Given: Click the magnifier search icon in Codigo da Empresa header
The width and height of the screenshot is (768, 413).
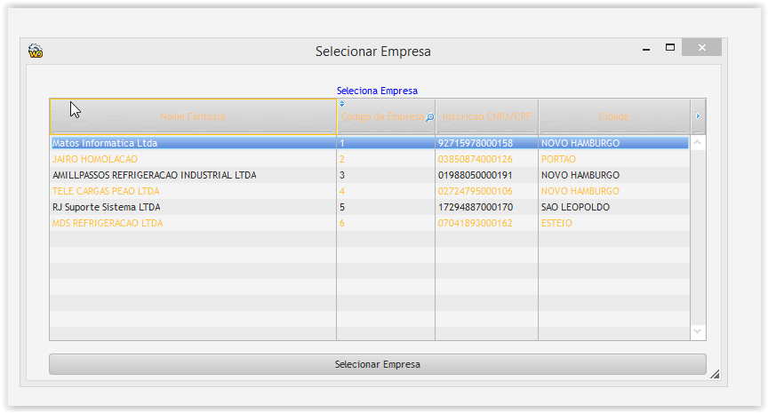Looking at the screenshot, I should pos(429,117).
